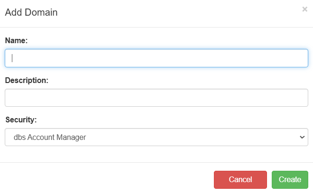Place cursor in the empty Name box
This screenshot has width=313, height=194.
(156, 58)
